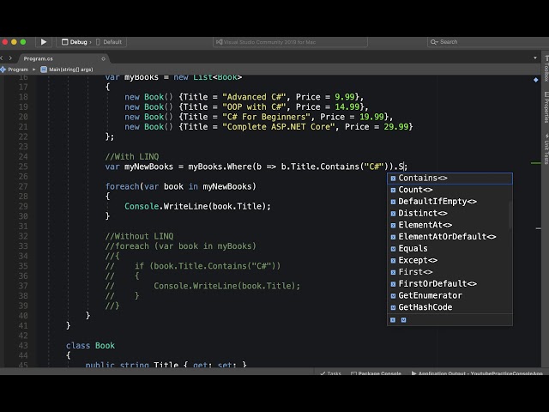Select Contains<> from the completion list
The height and width of the screenshot is (412, 549).
[449, 178]
